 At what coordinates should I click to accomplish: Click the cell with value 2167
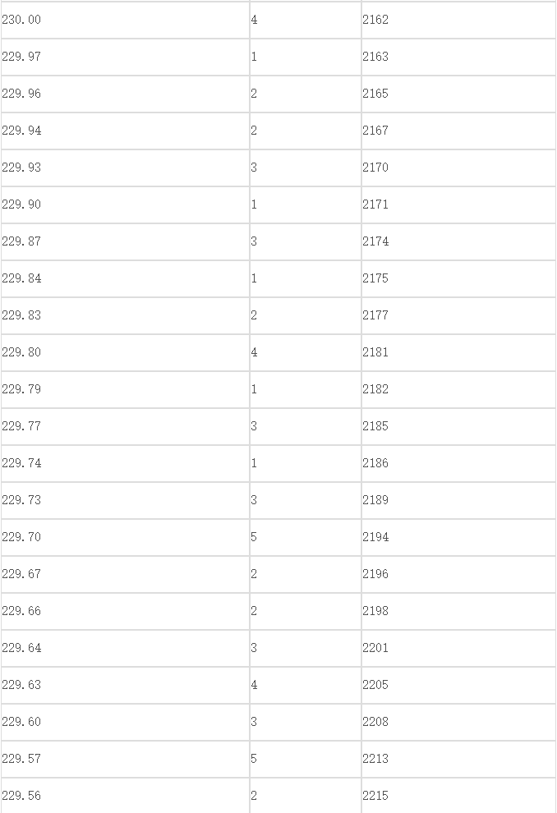(458, 131)
